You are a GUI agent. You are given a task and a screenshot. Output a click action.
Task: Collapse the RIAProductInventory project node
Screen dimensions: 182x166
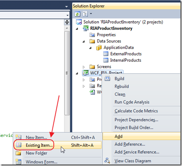pyautogui.click(x=77, y=29)
